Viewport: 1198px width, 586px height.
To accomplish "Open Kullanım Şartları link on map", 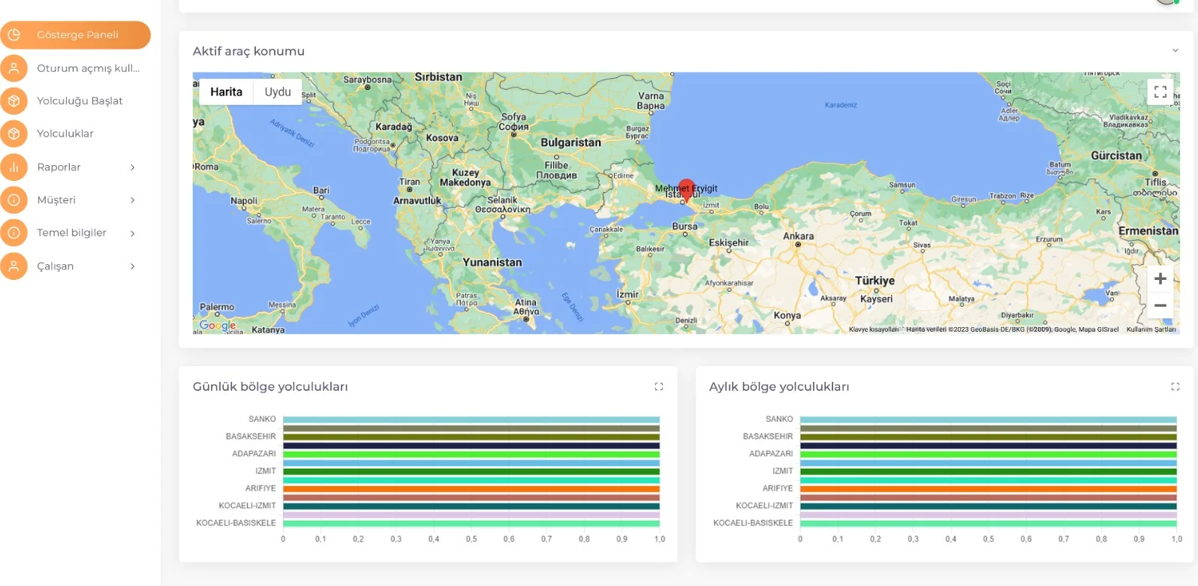I will point(1151,329).
